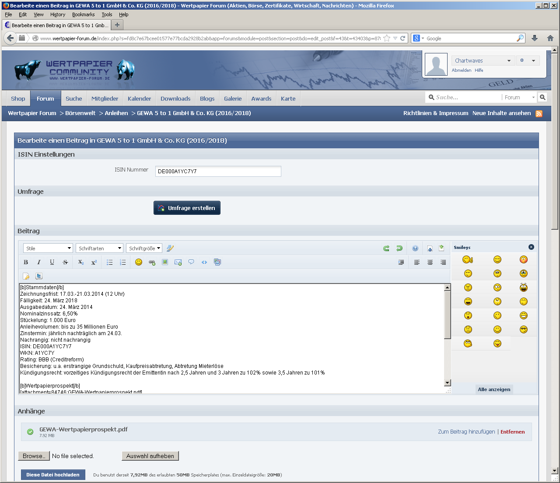Image resolution: width=560 pixels, height=483 pixels.
Task: Click the Zum Beitrag hinzufügen link
Action: (x=466, y=432)
